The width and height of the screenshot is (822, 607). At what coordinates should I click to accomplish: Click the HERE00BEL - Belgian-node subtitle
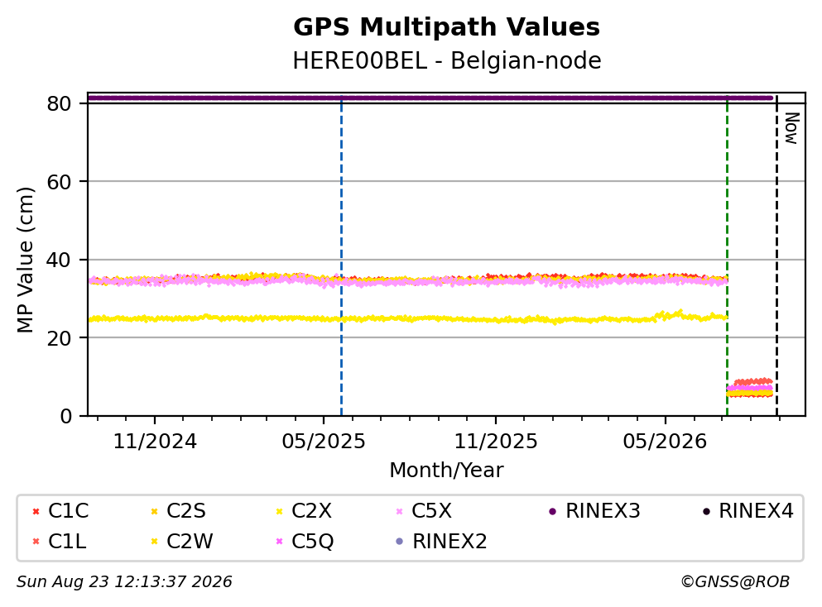[x=447, y=60]
